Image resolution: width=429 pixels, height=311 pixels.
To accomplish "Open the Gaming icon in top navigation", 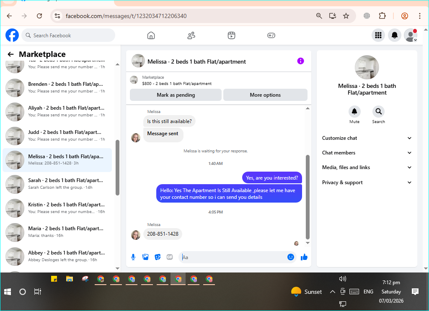I will [x=271, y=35].
